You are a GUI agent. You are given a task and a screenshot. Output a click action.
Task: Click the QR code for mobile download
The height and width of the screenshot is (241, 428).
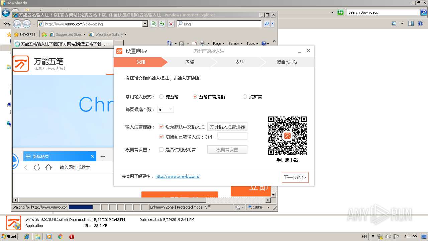[287, 136]
